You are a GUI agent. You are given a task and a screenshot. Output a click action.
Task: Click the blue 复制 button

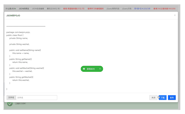pyautogui.click(x=172, y=98)
